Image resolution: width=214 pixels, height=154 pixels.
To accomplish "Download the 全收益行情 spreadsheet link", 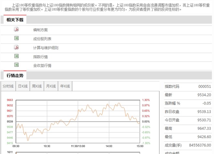I will (x=42, y=65).
